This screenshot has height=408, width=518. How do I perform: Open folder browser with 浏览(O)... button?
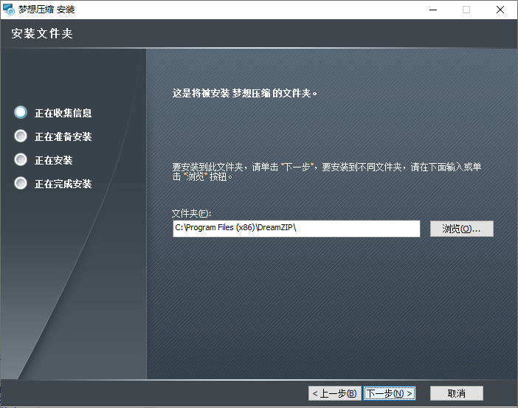[x=461, y=229]
